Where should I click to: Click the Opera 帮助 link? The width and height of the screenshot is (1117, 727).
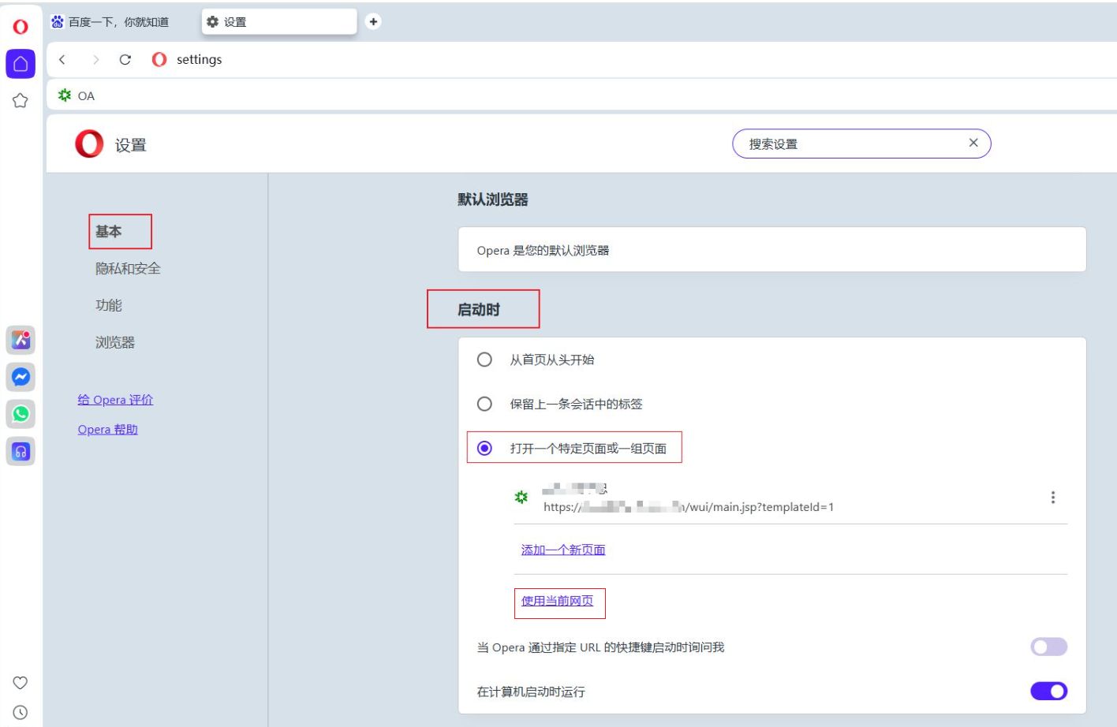tap(108, 430)
